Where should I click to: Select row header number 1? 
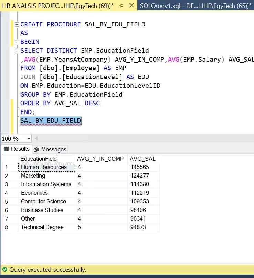[10, 167]
